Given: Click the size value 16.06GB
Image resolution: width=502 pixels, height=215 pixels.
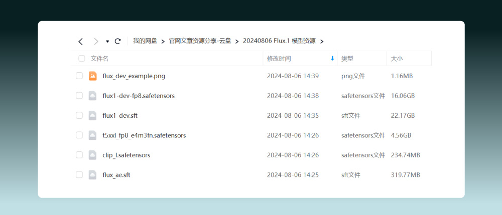Looking at the screenshot, I should [x=403, y=96].
